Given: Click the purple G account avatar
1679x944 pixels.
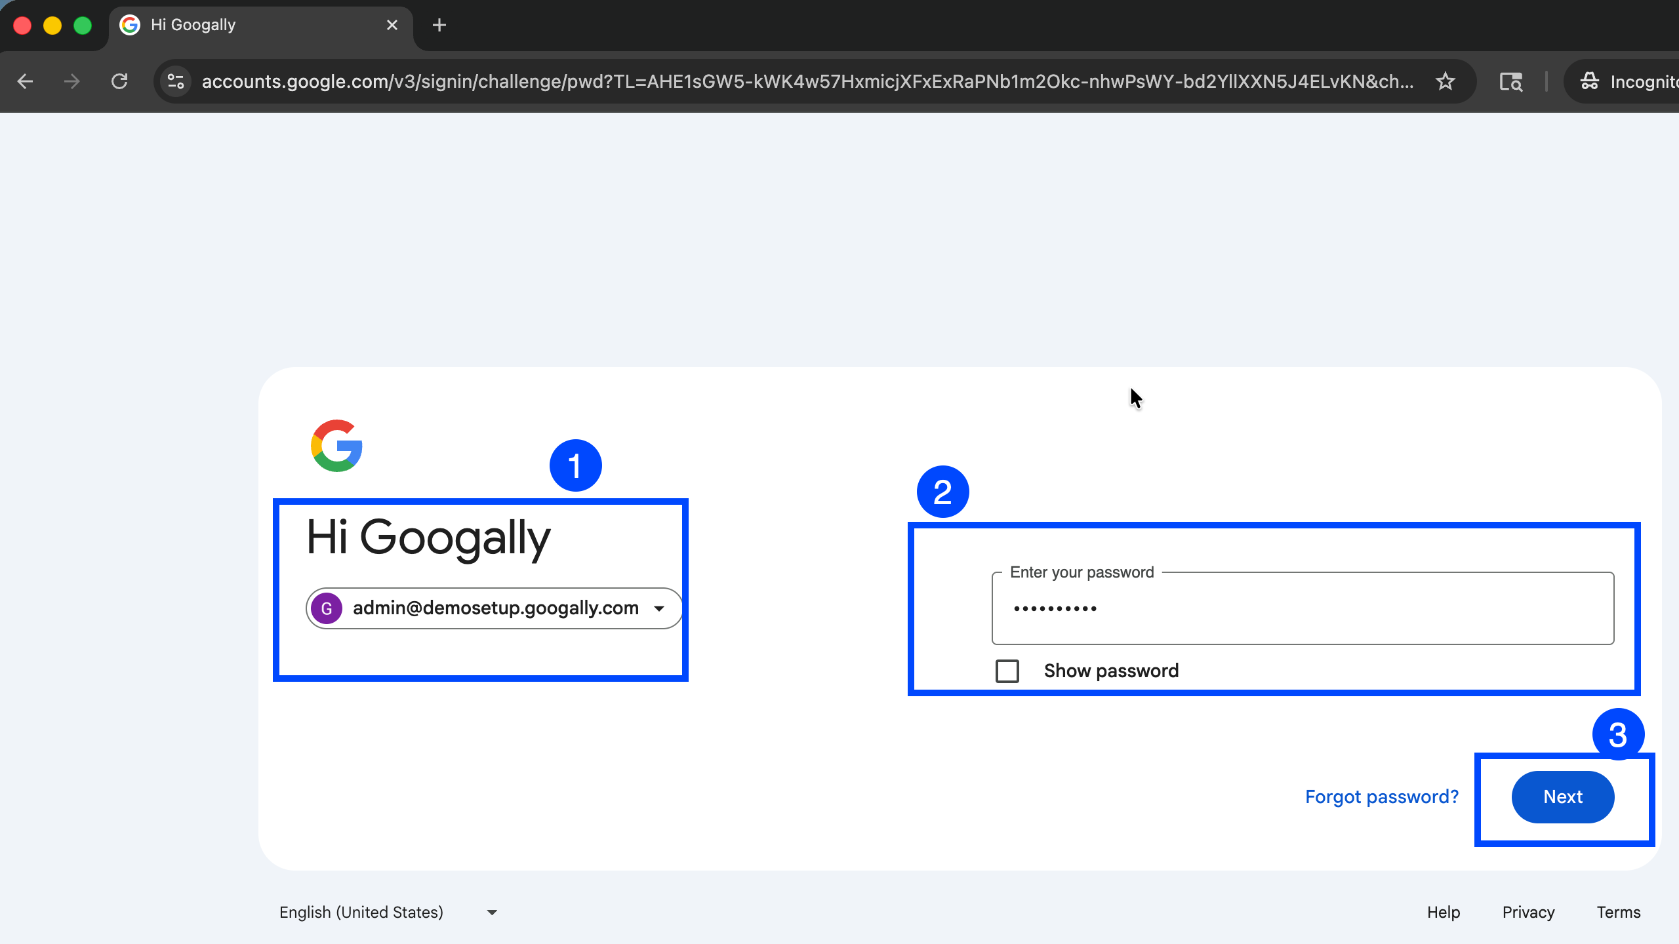Looking at the screenshot, I should pyautogui.click(x=326, y=608).
